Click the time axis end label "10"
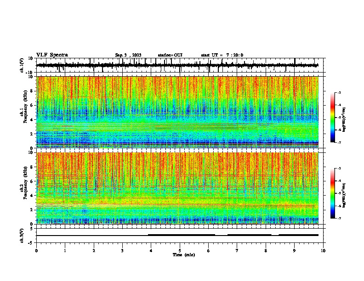This screenshot has height=281, width=364. 323,251
